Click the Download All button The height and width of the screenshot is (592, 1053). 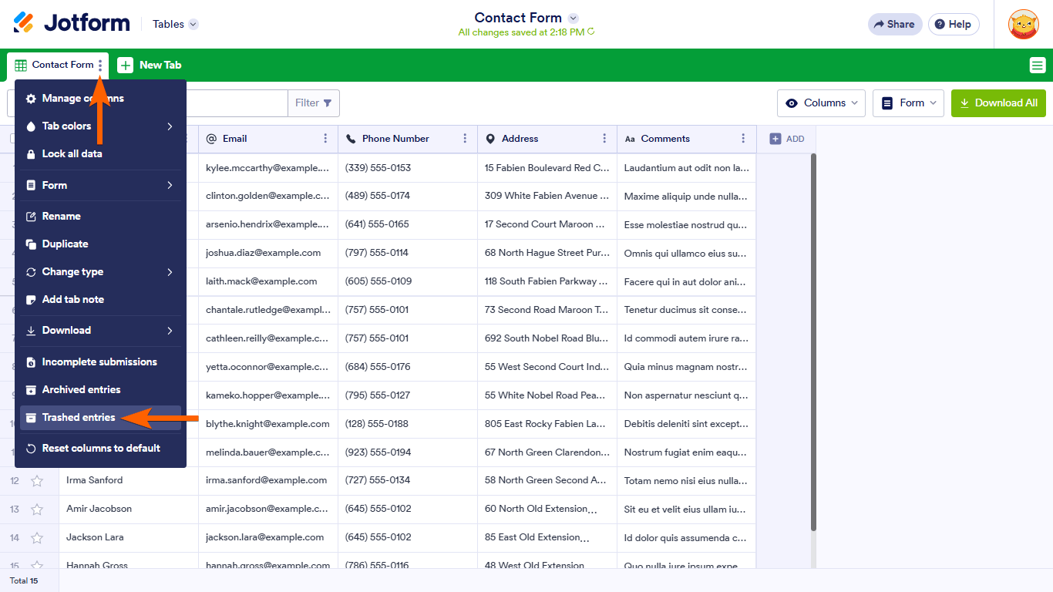[998, 103]
